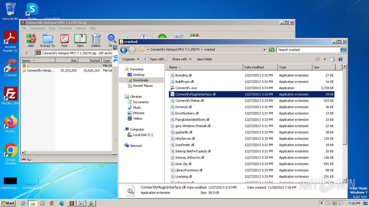Open CCleaner desktop shortcut
Image resolution: width=369 pixels, height=207 pixels.
tap(10, 68)
